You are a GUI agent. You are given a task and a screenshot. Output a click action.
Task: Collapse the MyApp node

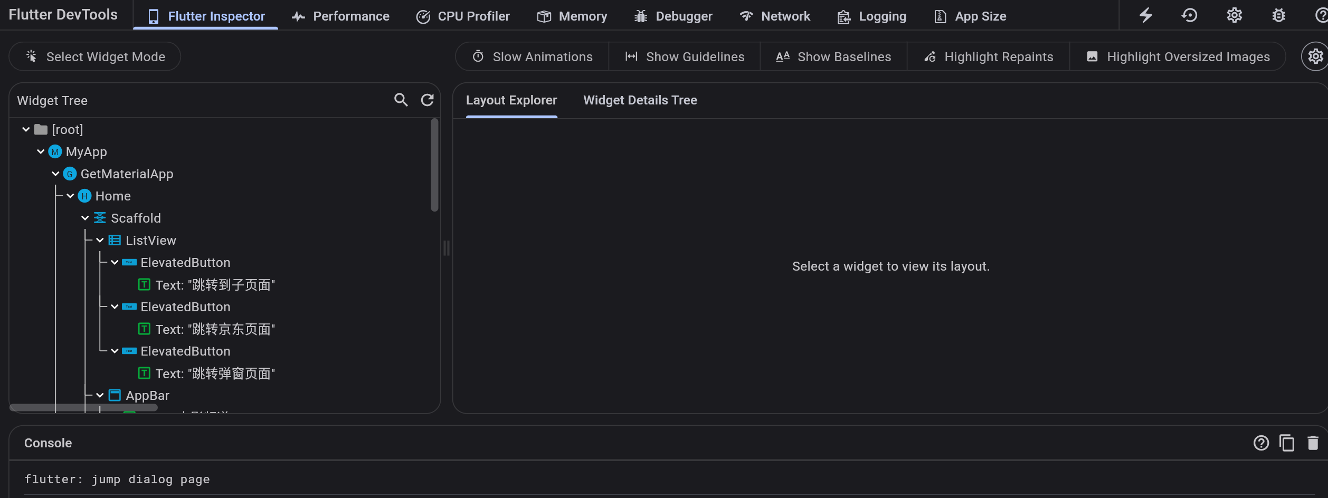(41, 151)
